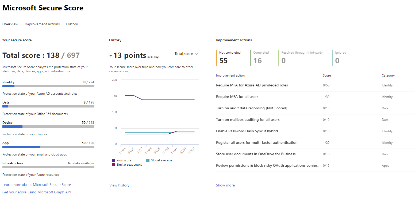The height and width of the screenshot is (207, 419).
Task: Open Get your score using Microsoft Graph API
Action: (36, 192)
